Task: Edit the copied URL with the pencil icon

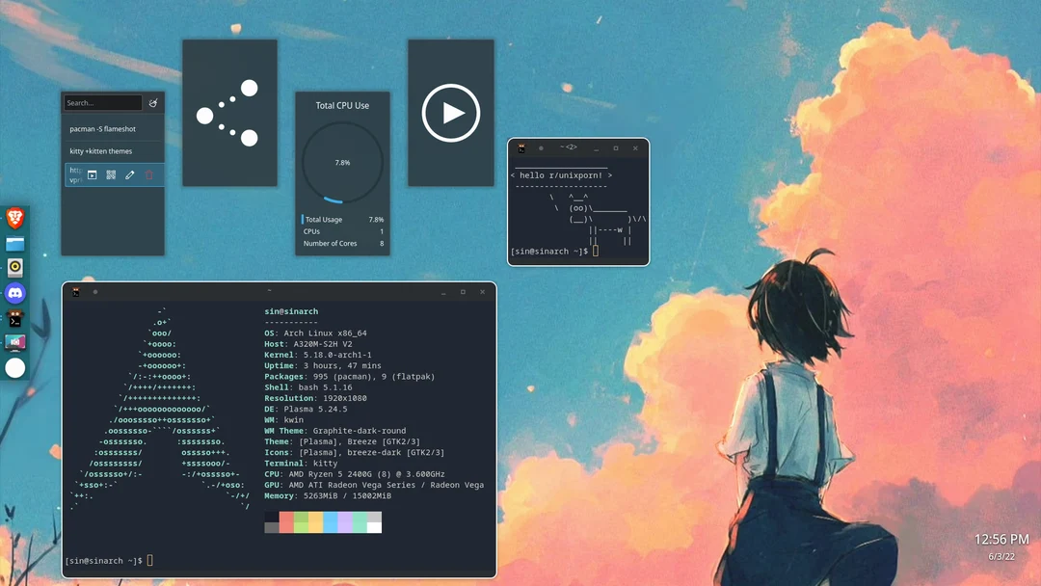Action: click(130, 174)
